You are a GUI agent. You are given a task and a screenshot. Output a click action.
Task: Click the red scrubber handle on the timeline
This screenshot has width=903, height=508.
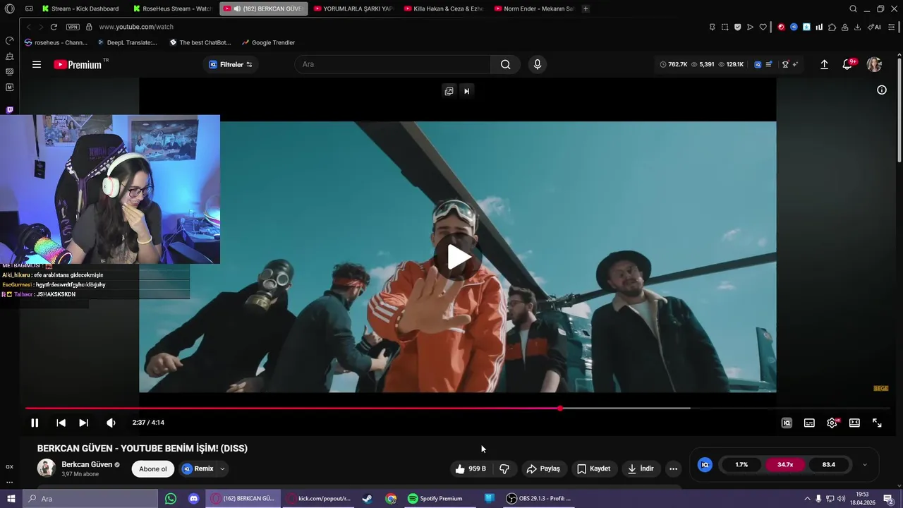(x=560, y=408)
